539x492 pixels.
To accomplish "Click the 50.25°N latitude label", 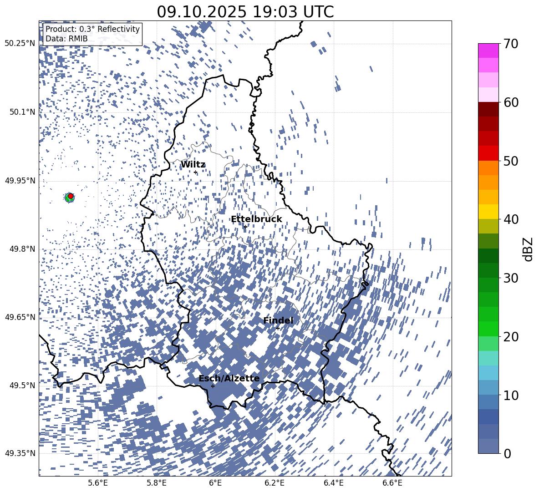I will [x=20, y=44].
